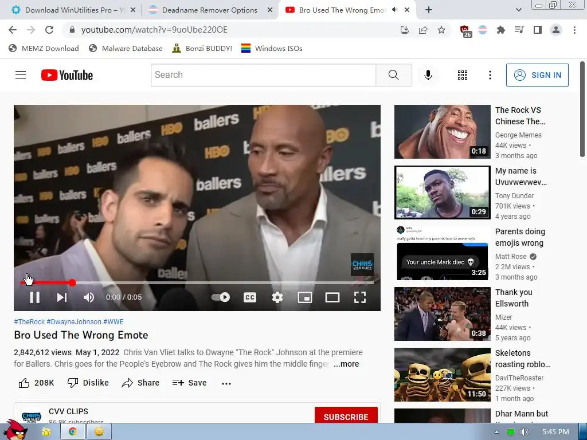Reload the current page
Image resolution: width=587 pixels, height=440 pixels.
(x=49, y=30)
